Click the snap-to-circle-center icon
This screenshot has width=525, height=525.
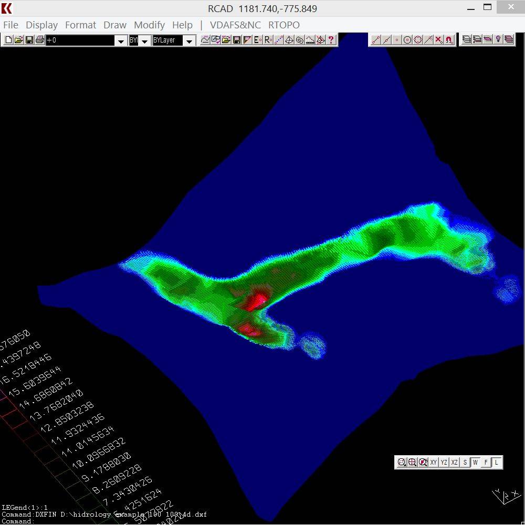tap(407, 40)
